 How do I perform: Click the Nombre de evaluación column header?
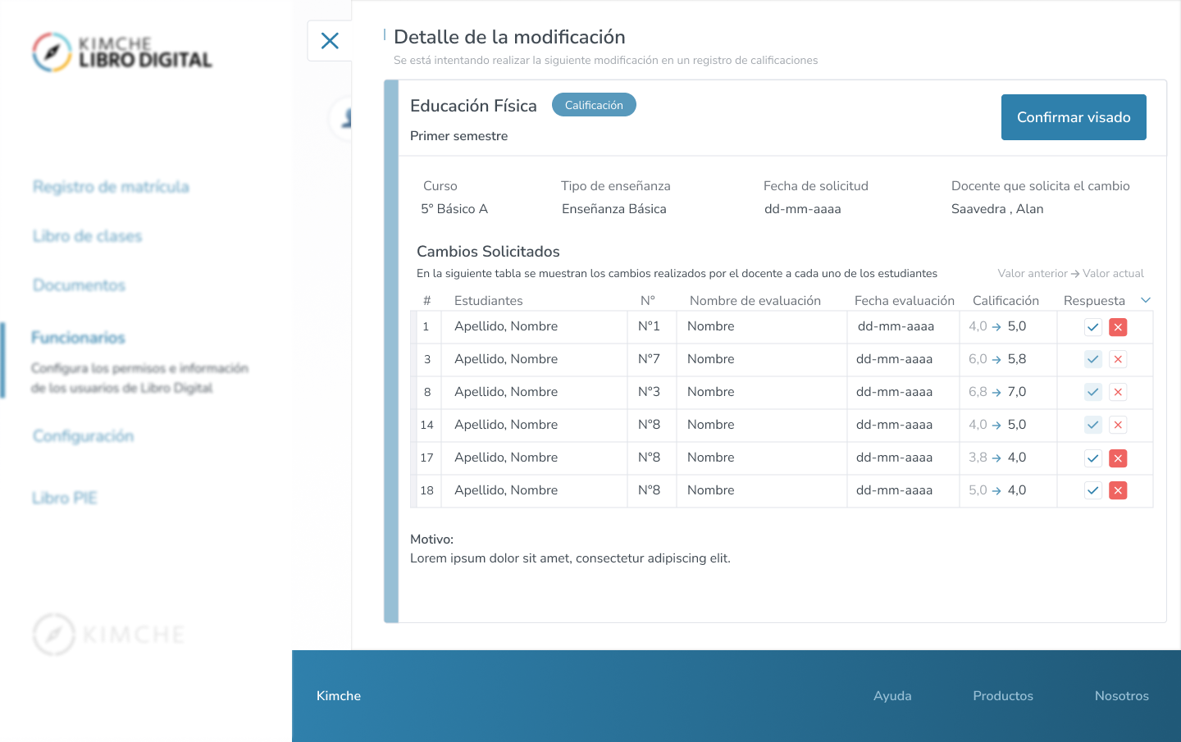755,301
